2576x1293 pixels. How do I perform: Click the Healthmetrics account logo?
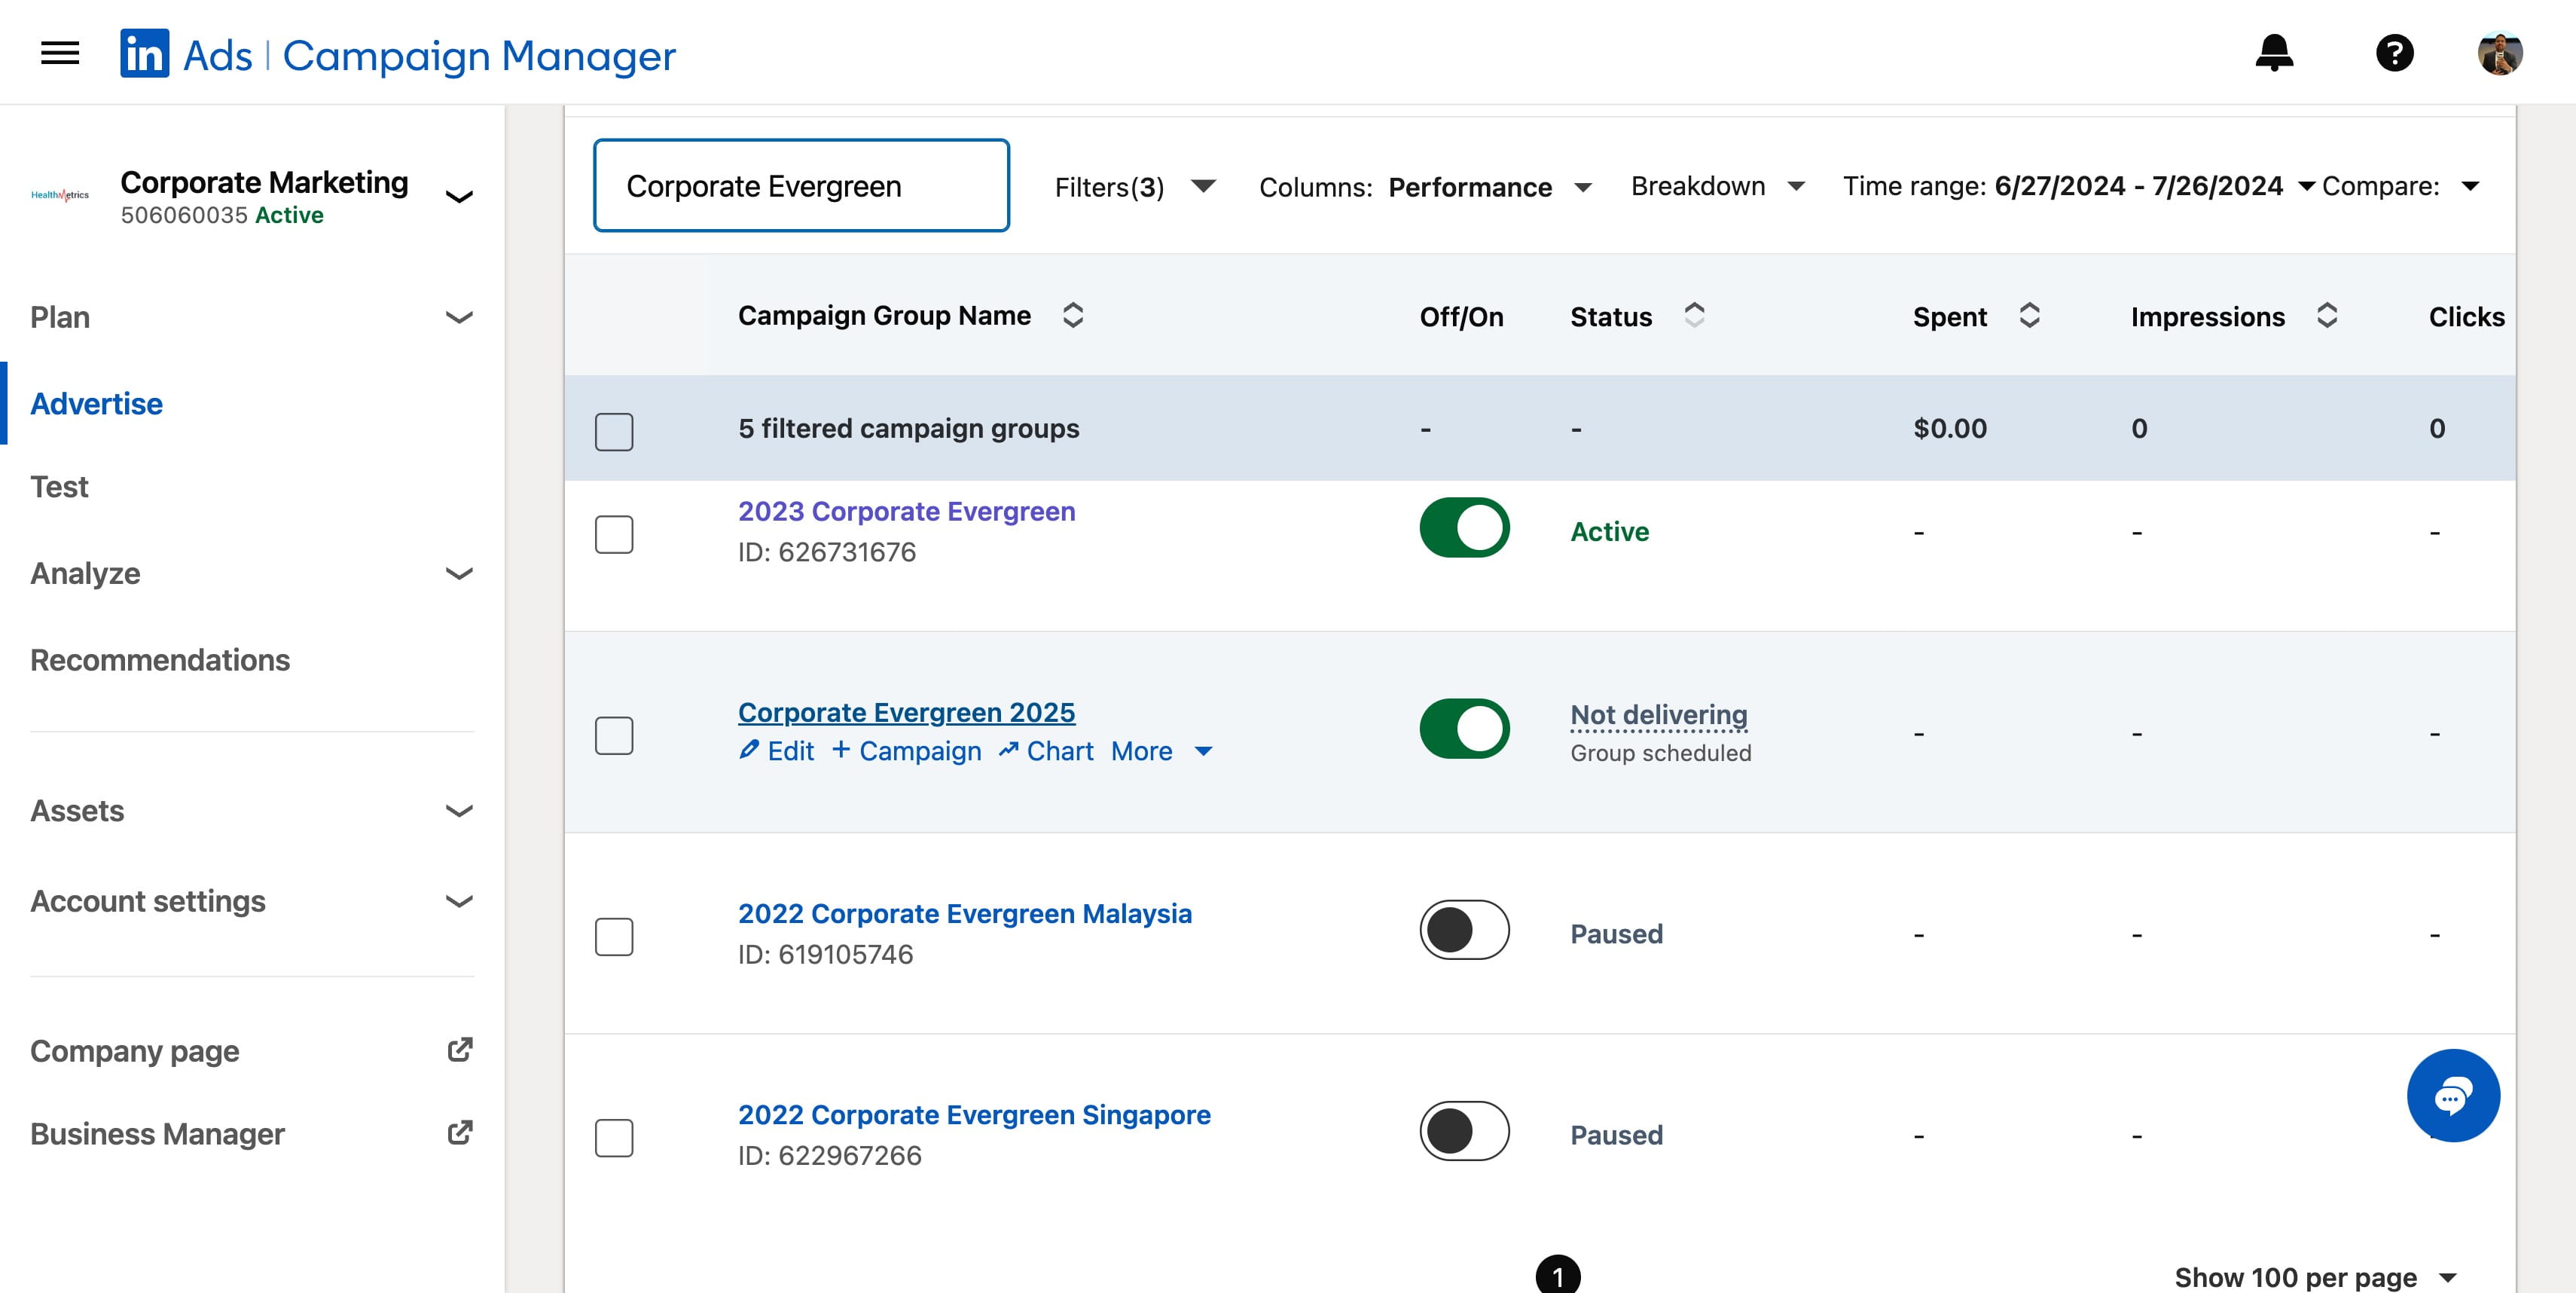click(x=60, y=195)
